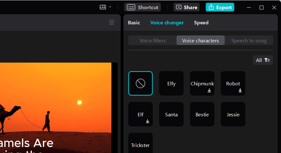281x153 pixels.
Task: Apply the Robot voice character
Action: (x=233, y=83)
